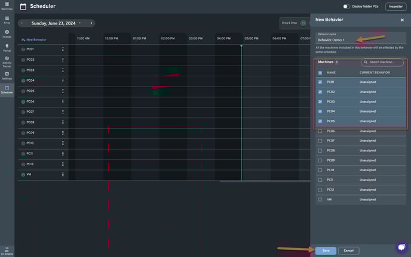Viewport: 411px width, 257px height.
Task: Uncheck PC02 in the Machines list
Action: [320, 92]
